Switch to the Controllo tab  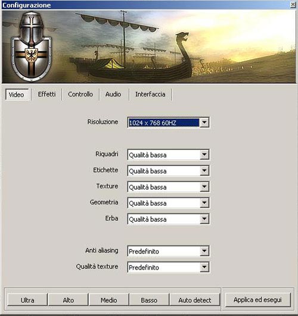point(80,94)
